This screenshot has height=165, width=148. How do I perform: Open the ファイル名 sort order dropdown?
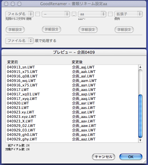click(20, 41)
